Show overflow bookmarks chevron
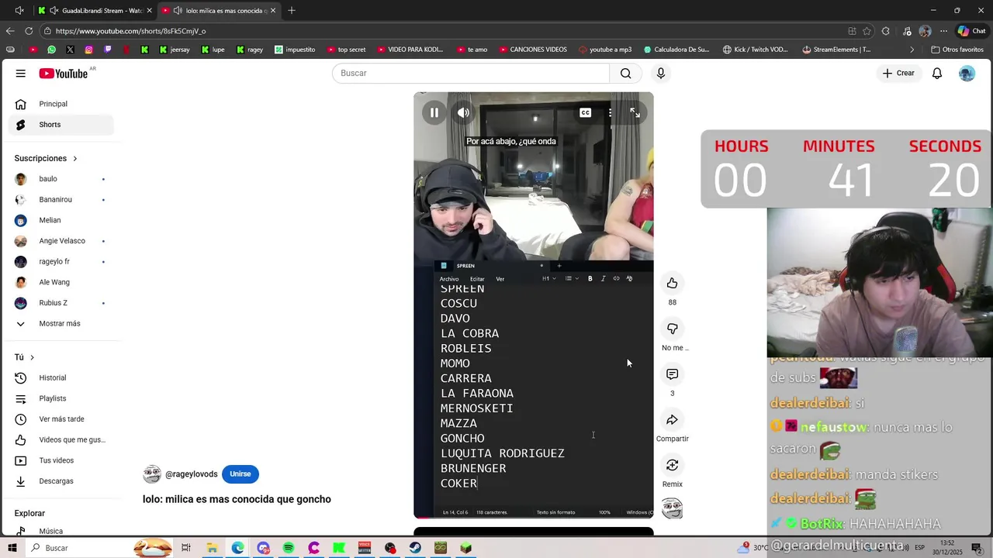The height and width of the screenshot is (558, 993). click(912, 50)
